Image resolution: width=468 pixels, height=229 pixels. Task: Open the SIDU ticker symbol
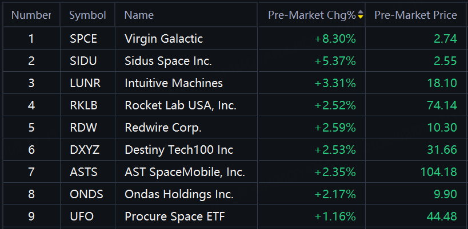click(x=83, y=61)
